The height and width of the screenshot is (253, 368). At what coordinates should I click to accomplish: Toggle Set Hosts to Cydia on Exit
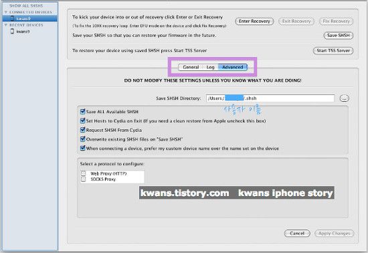click(82, 120)
